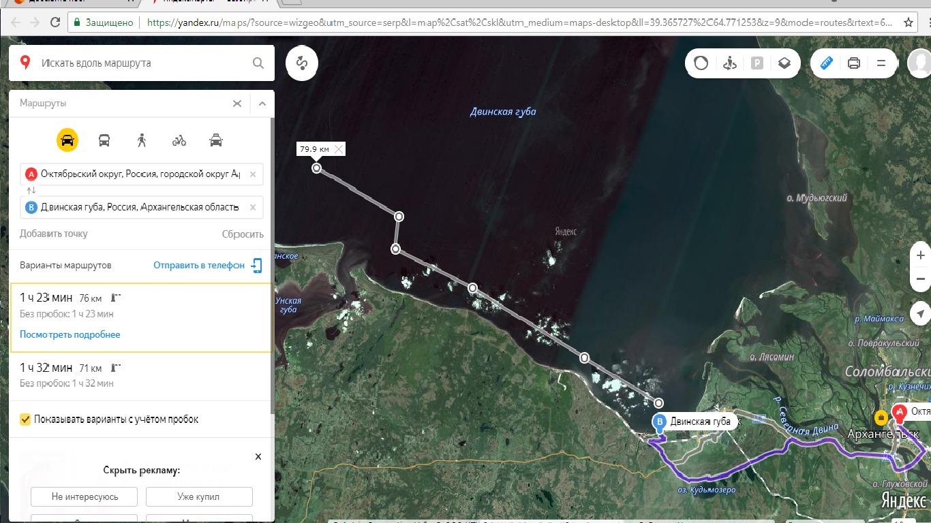Click the Архангельск city label

pos(883,434)
